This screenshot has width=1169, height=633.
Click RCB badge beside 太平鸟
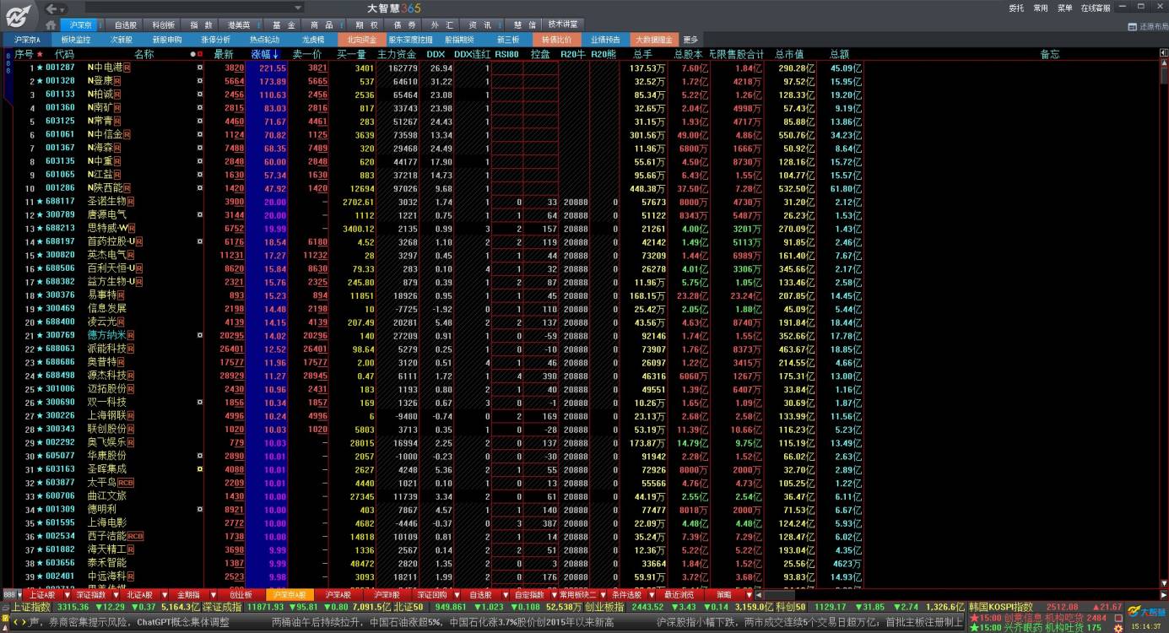pos(126,483)
